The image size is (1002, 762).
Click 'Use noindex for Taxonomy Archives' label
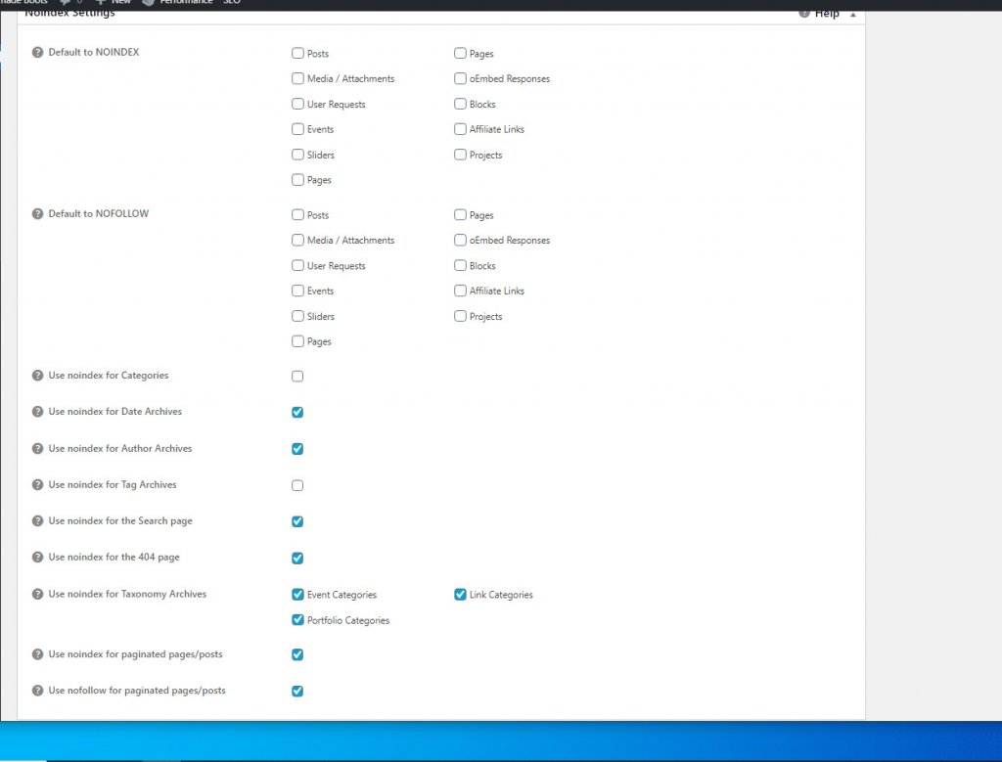point(128,594)
